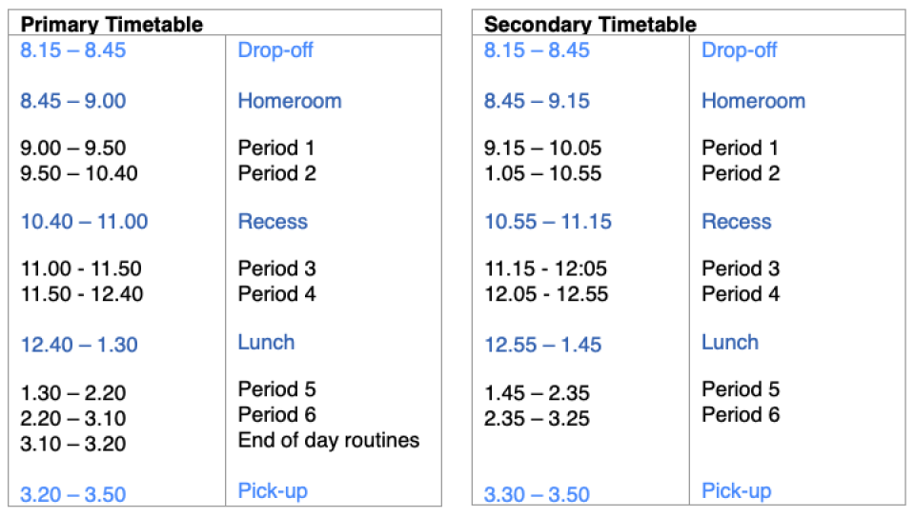The width and height of the screenshot is (915, 517).
Task: Click the Secondary Timetable heading
Action: 590,25
